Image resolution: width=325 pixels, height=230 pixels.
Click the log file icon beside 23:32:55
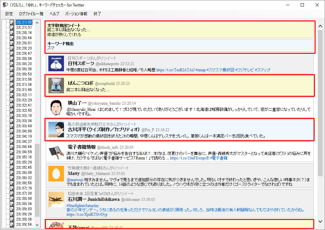(x=12, y=110)
